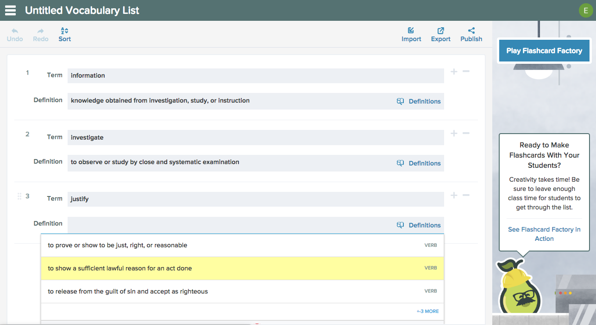Expand the +3 MORE definitions
The height and width of the screenshot is (325, 596).
point(427,312)
